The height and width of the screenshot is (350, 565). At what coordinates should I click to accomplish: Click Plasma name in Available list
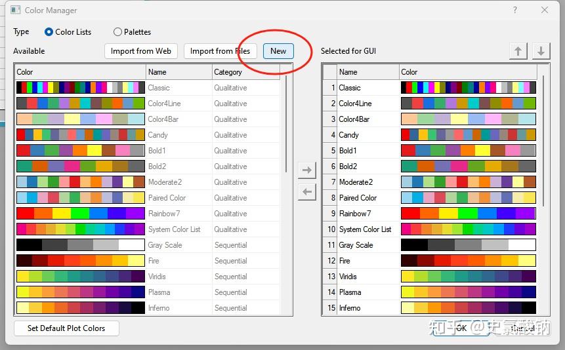(x=159, y=292)
